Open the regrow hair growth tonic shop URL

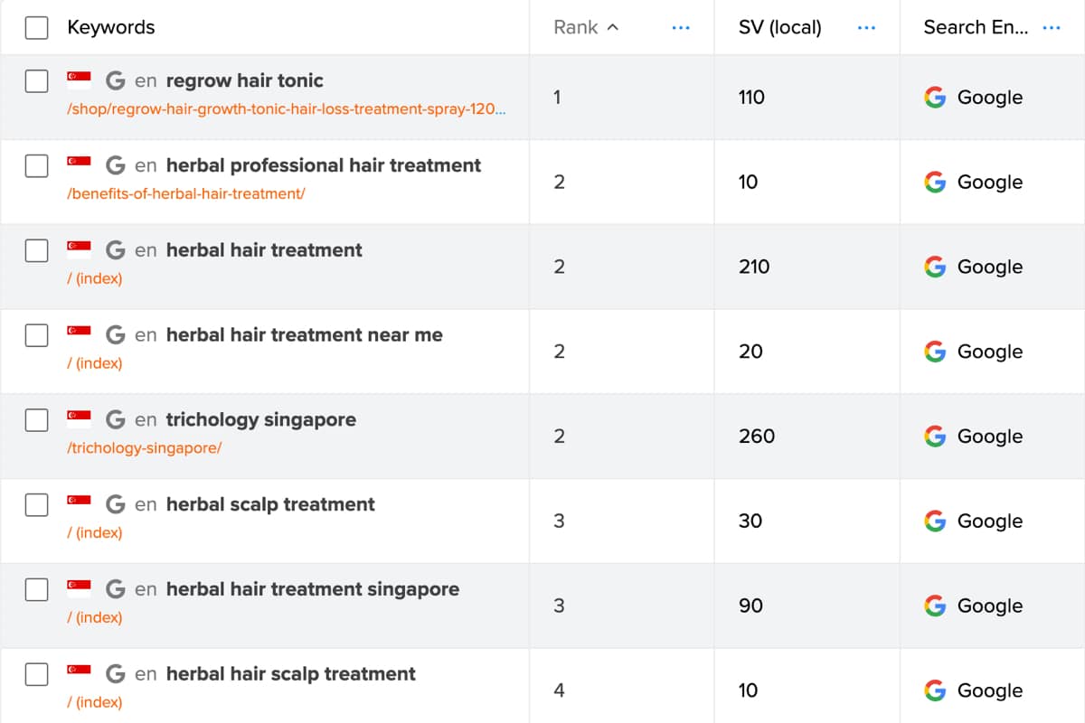(x=287, y=108)
